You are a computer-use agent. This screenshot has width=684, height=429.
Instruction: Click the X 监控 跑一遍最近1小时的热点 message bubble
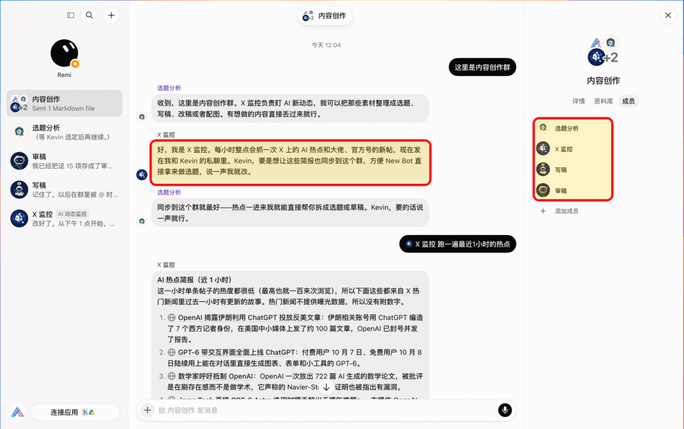[x=458, y=244]
